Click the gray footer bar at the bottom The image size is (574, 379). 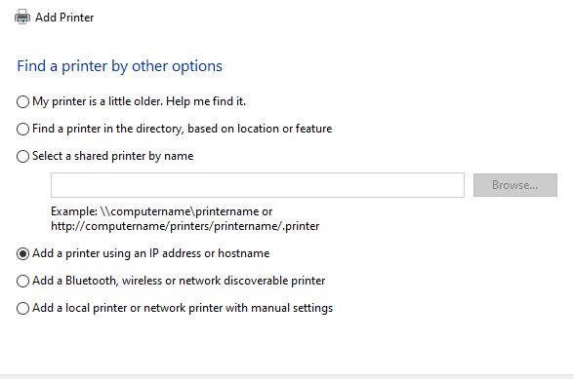287,376
